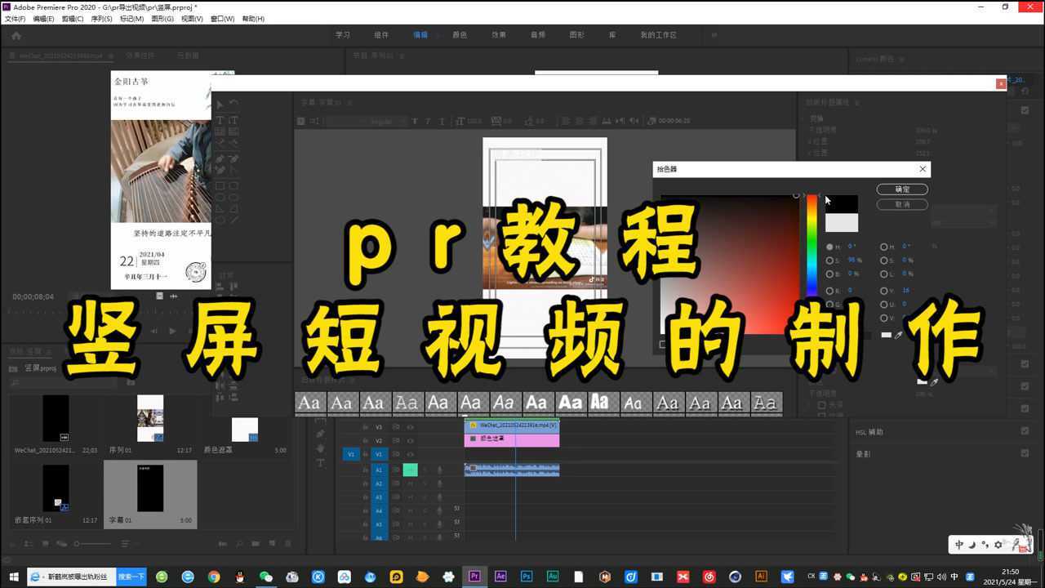
Task: Open WeChat from the taskbar
Action: pos(265,577)
